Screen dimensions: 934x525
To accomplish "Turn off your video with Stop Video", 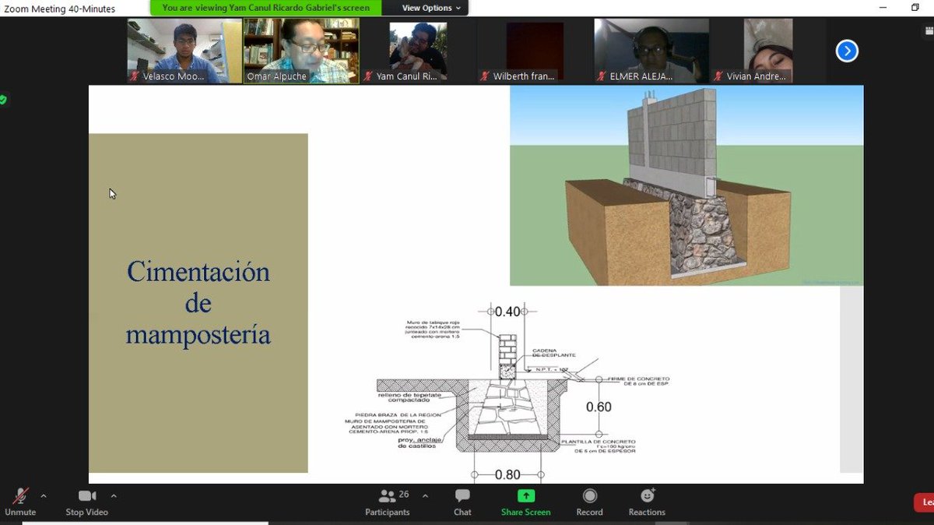I will 87,502.
